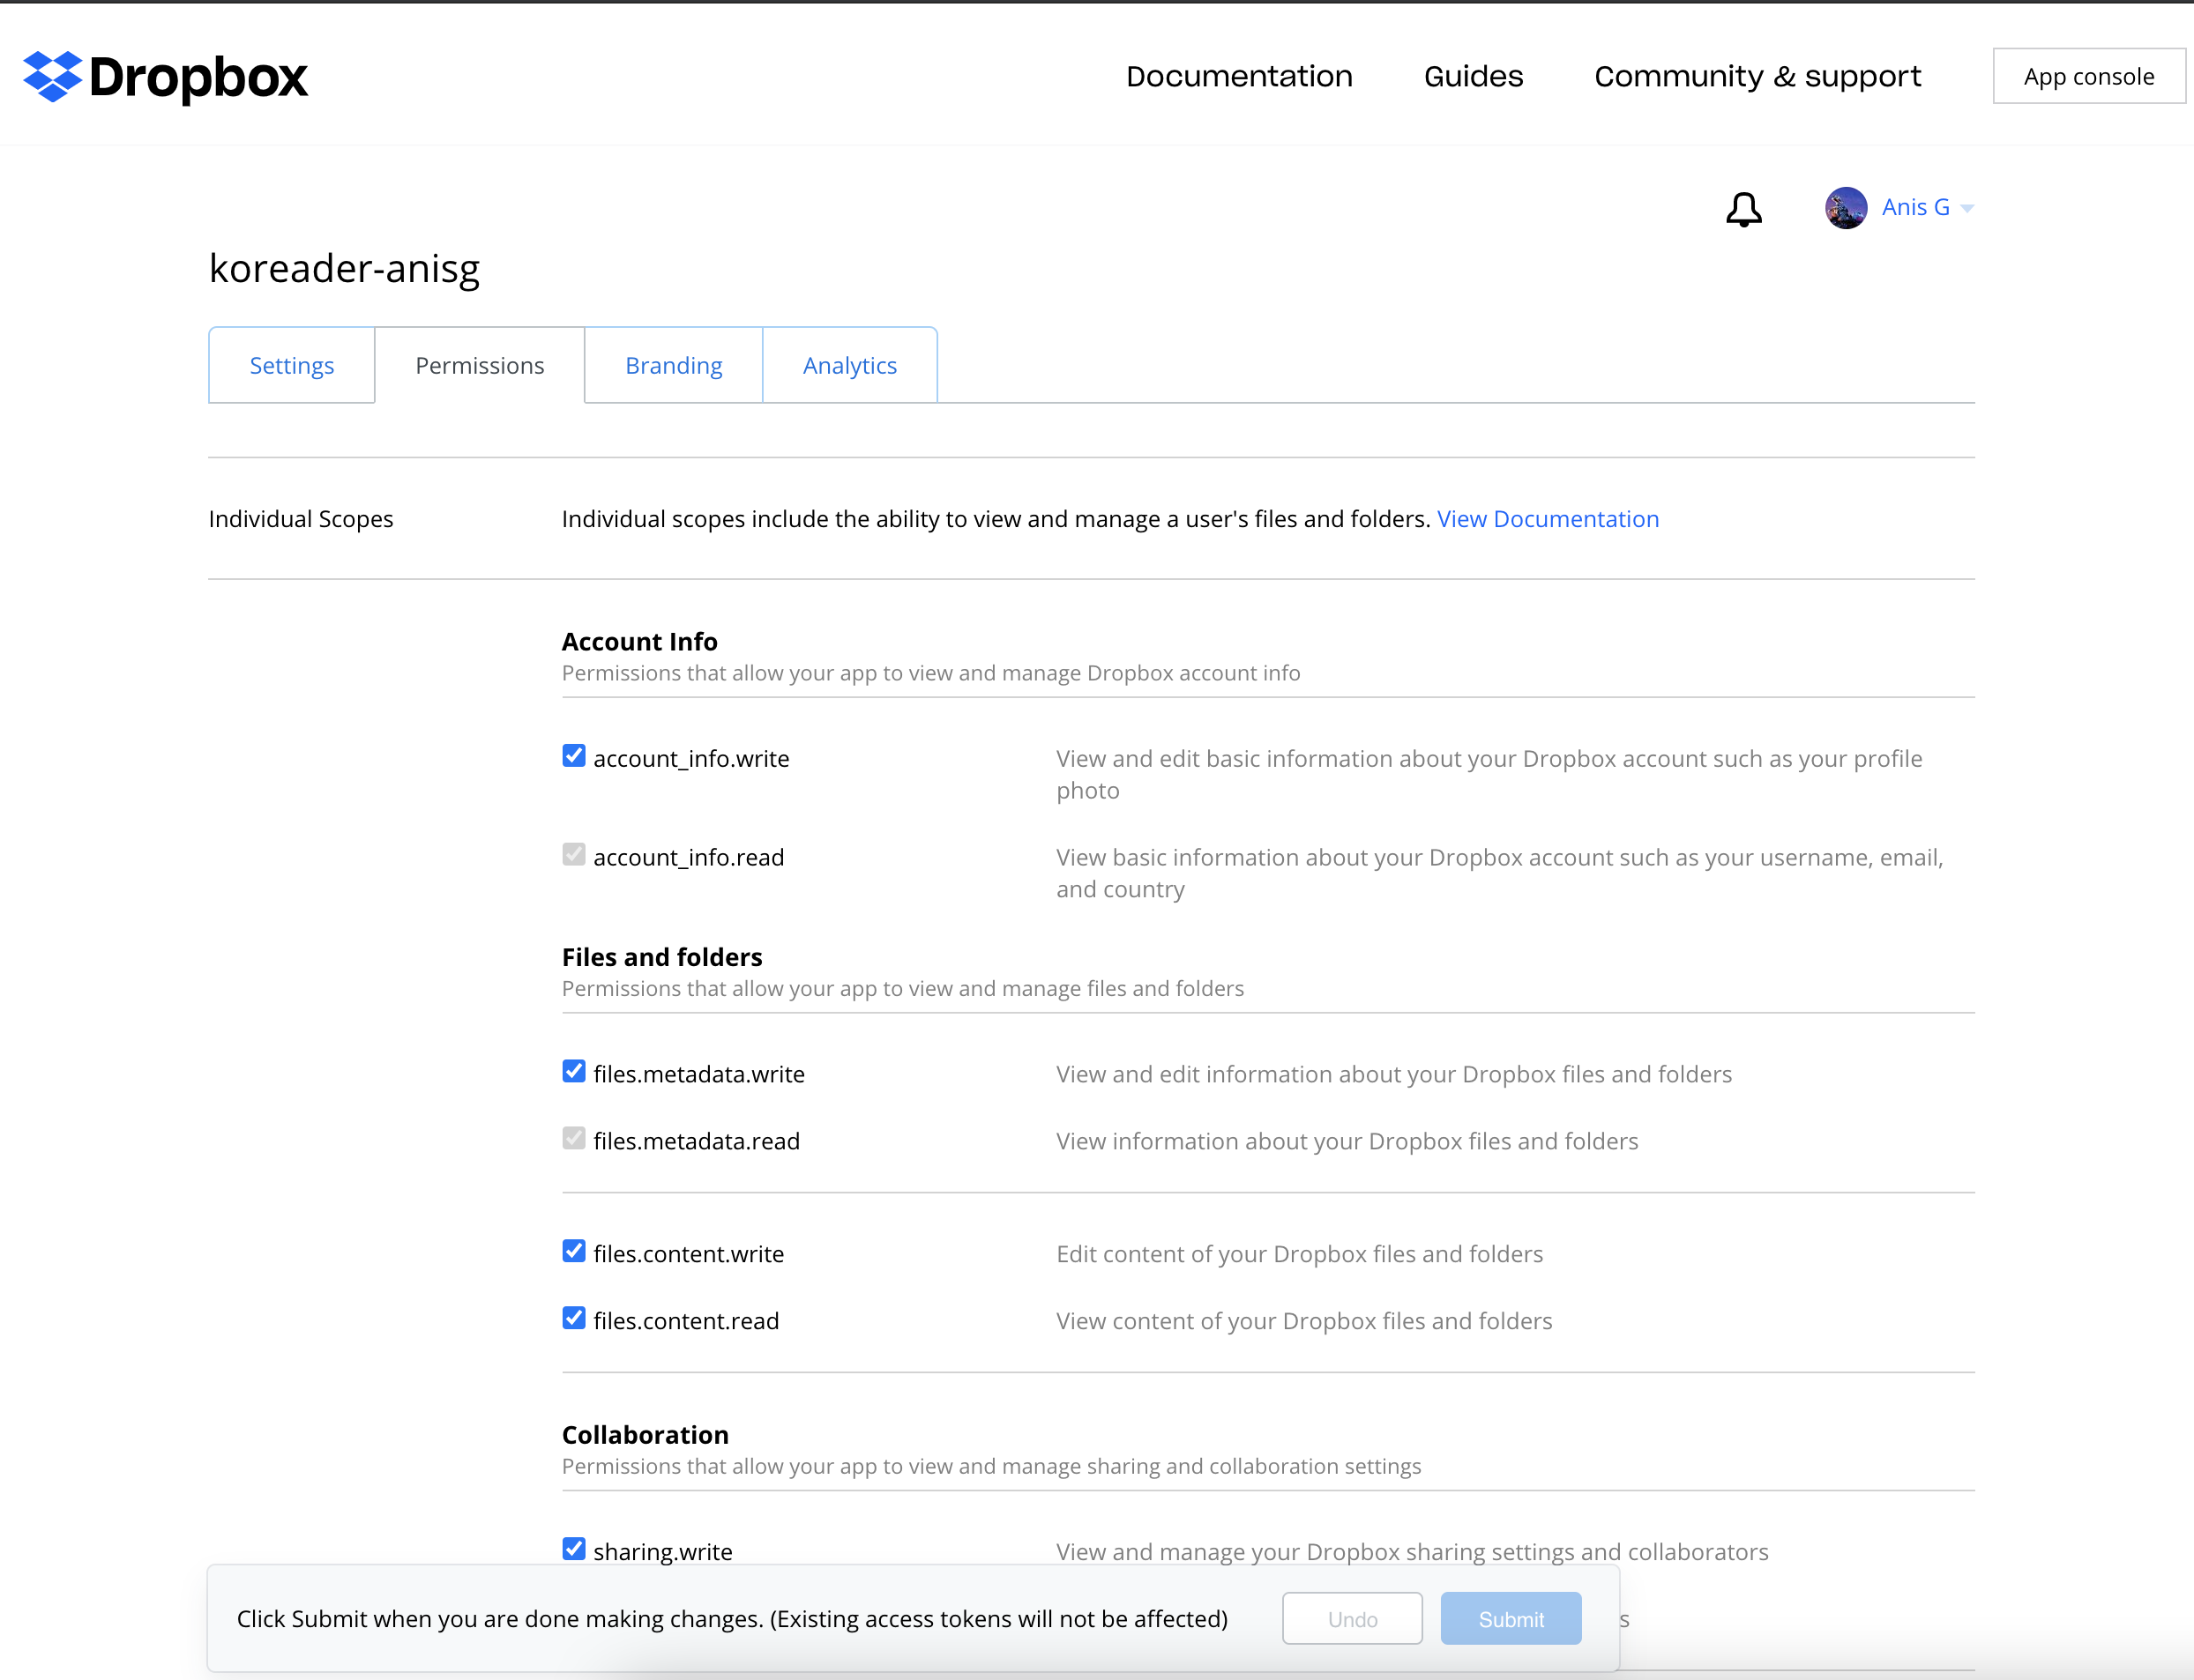Enable the account_info.write permission

tap(572, 756)
